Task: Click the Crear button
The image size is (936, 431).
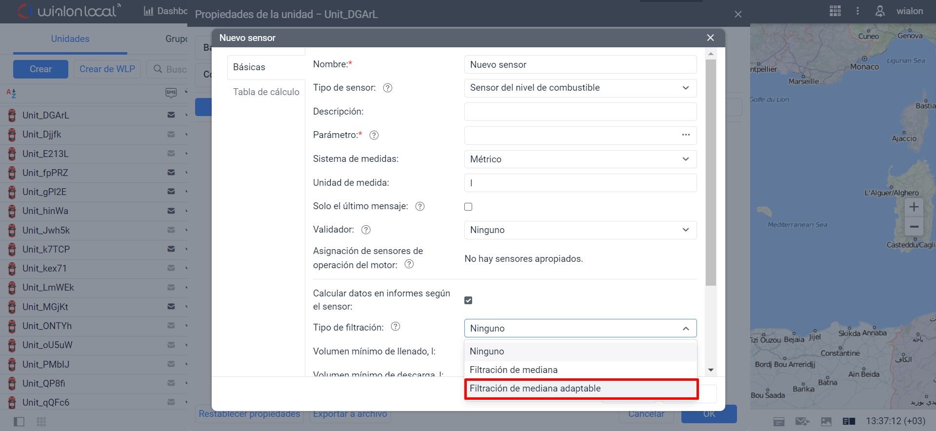Action: (40, 69)
